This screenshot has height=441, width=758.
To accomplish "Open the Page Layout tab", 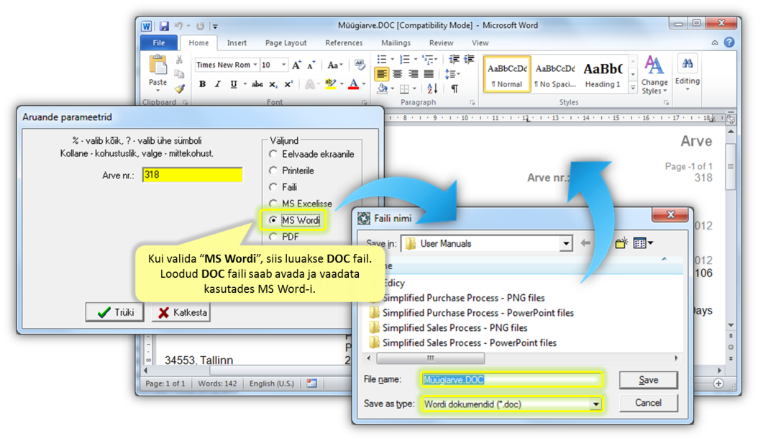I will click(286, 43).
